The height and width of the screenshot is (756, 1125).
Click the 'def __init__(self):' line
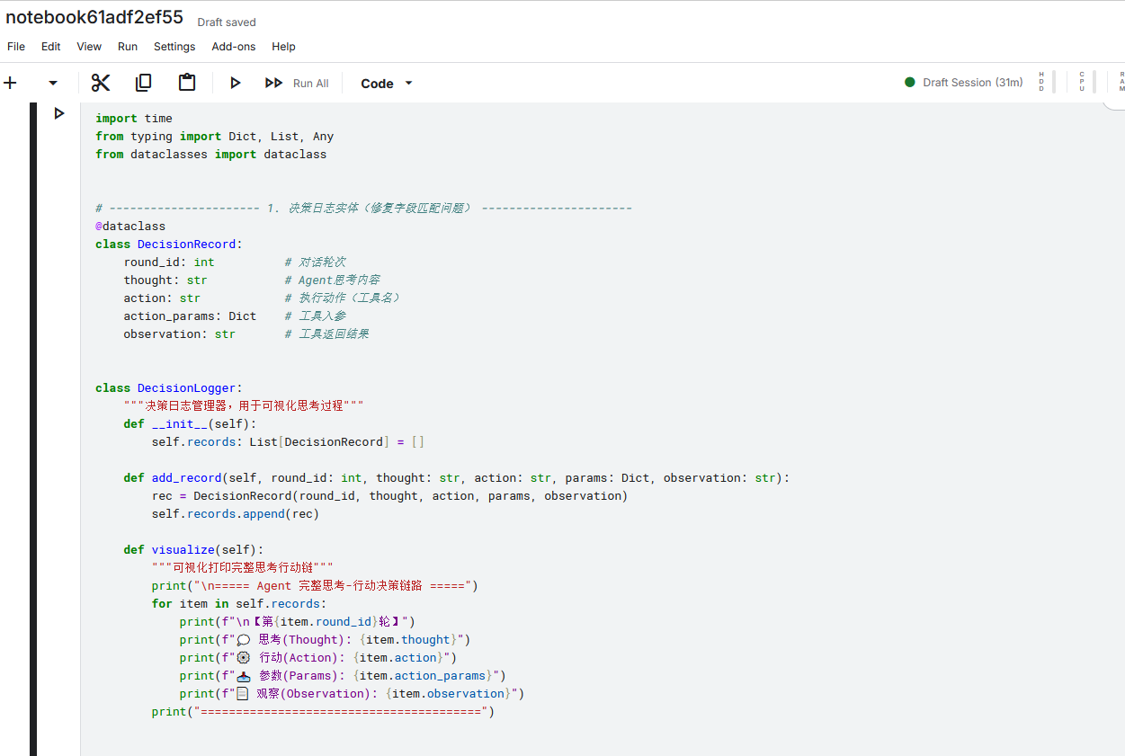point(191,423)
